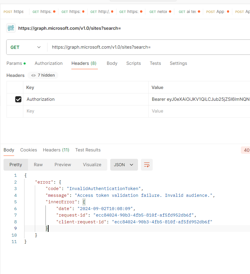Select the Visualize view button
The height and width of the screenshot is (274, 250).
pos(92,165)
